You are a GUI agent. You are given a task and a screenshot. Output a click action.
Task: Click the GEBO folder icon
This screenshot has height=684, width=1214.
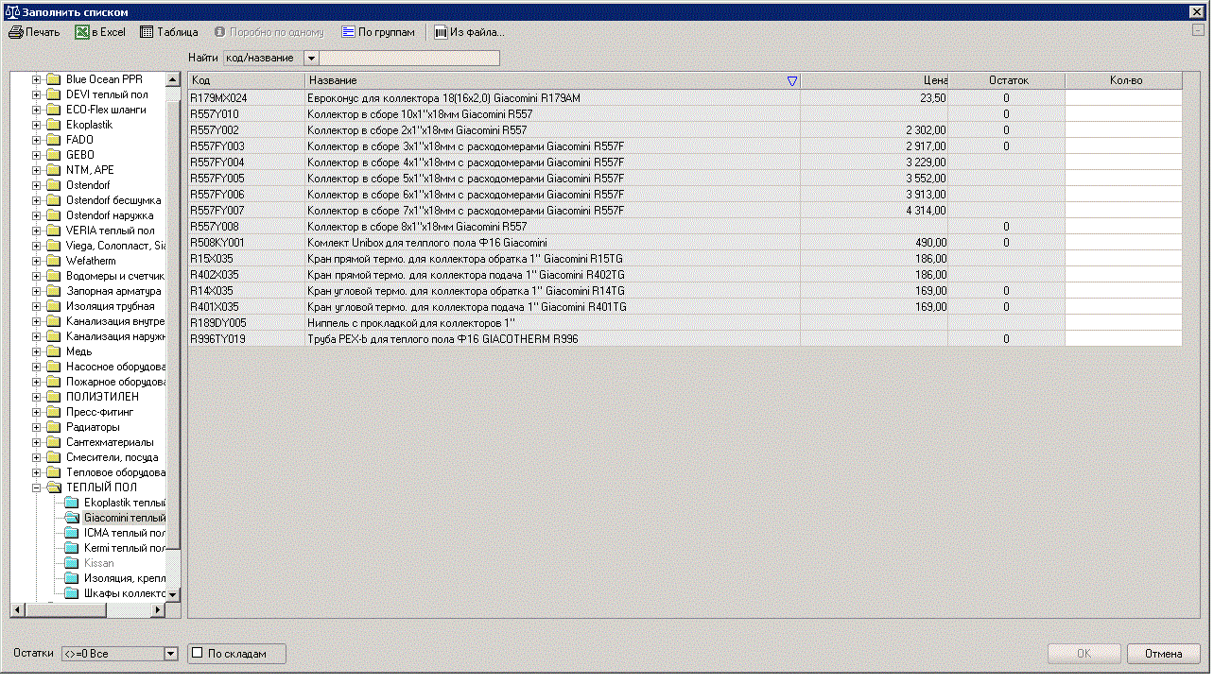(x=54, y=155)
